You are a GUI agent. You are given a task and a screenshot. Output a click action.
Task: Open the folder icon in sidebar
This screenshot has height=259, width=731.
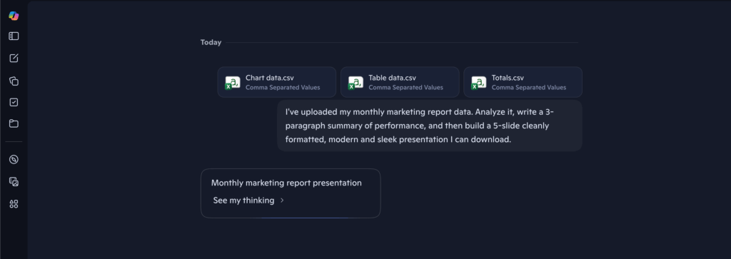point(14,123)
